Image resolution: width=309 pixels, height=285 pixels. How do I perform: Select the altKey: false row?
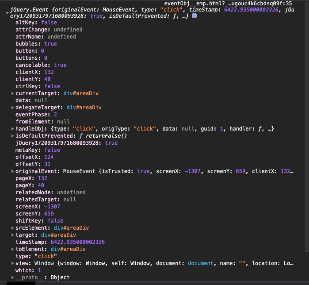click(x=36, y=23)
